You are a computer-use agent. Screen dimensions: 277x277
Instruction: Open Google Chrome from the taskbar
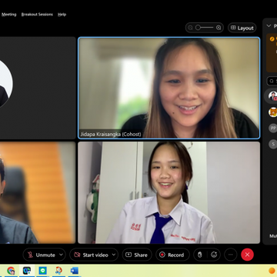click(x=11, y=271)
